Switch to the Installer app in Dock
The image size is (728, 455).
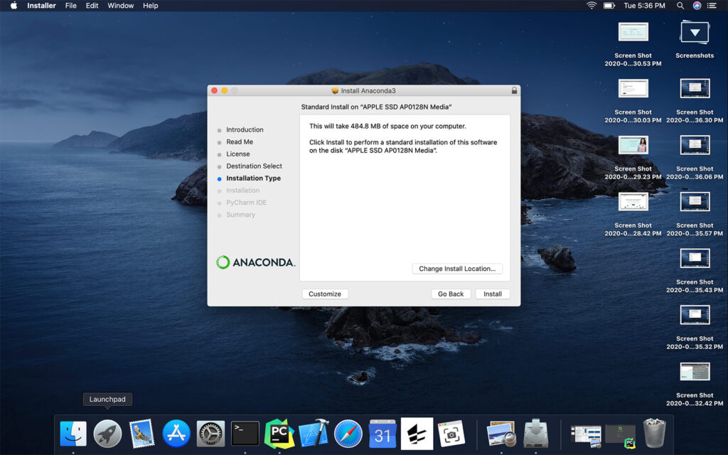536,434
